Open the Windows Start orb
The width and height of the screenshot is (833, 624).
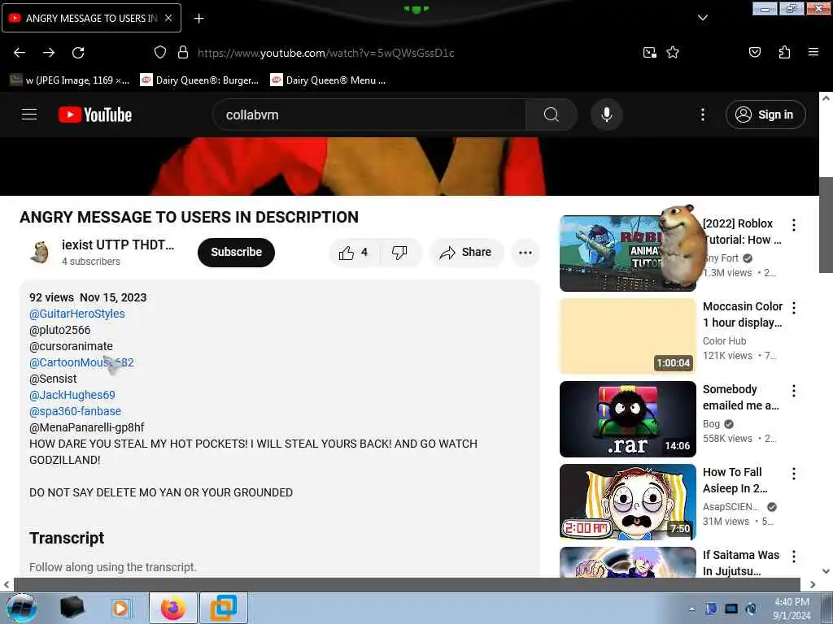pos(22,608)
